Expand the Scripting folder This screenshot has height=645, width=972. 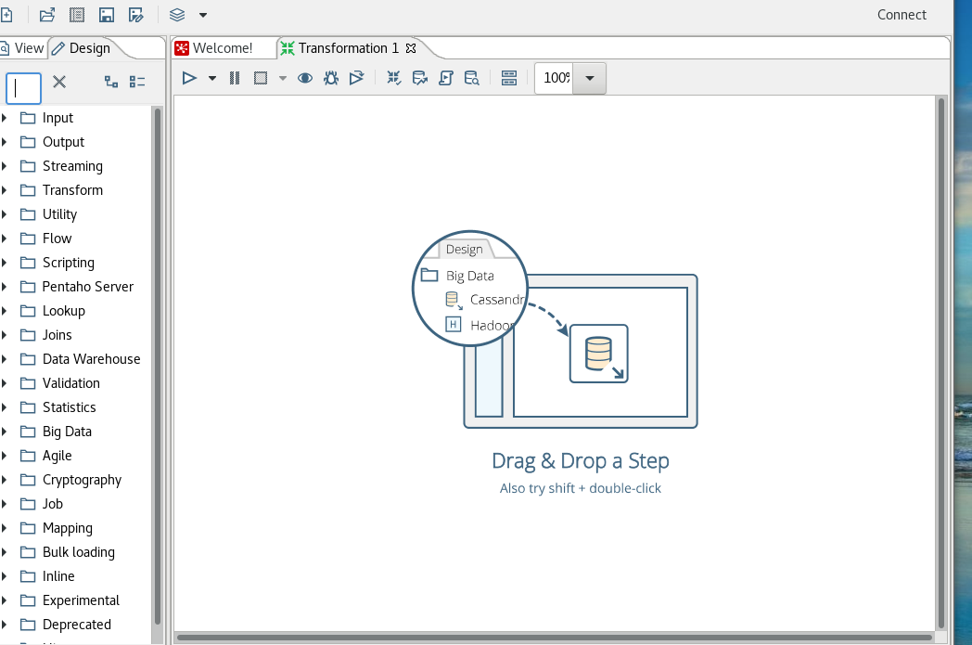click(5, 263)
